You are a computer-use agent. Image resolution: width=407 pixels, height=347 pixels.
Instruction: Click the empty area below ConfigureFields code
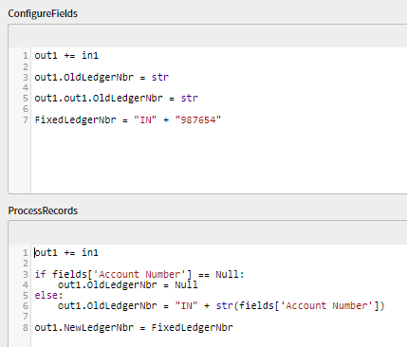[218, 159]
